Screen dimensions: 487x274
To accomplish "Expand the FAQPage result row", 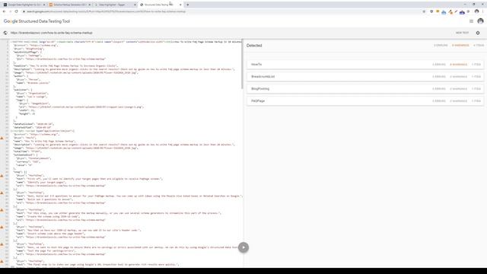I will [x=365, y=101].
